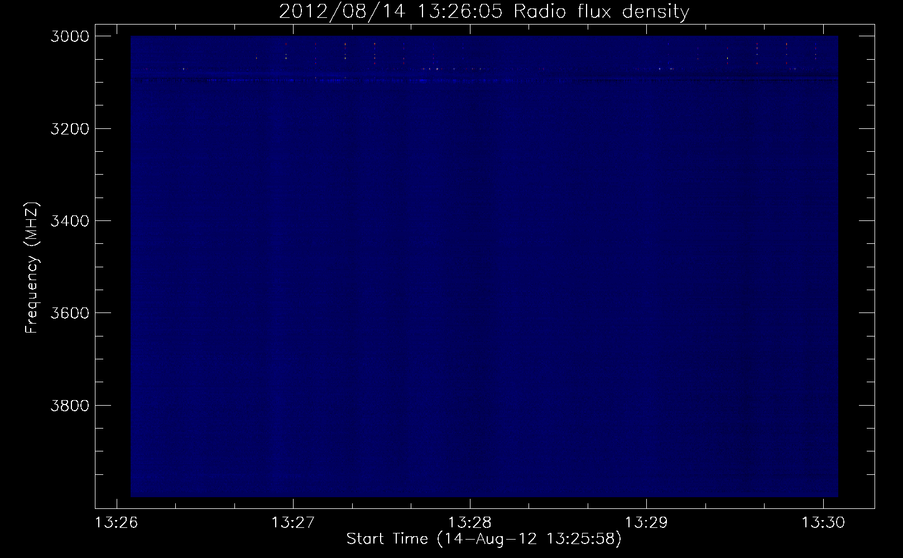This screenshot has height=558, width=903.
Task: Click the 13:28 time tick label
Action: pyautogui.click(x=470, y=523)
